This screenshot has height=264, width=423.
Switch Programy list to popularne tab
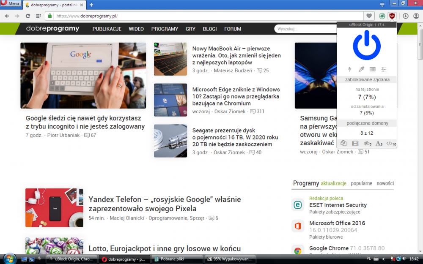coord(361,183)
